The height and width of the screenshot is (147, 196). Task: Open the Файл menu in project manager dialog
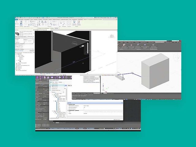(51, 82)
